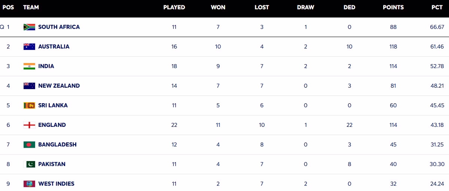This screenshot has height=191, width=449.
Task: Click the South Africa flag icon
Action: pos(29,27)
